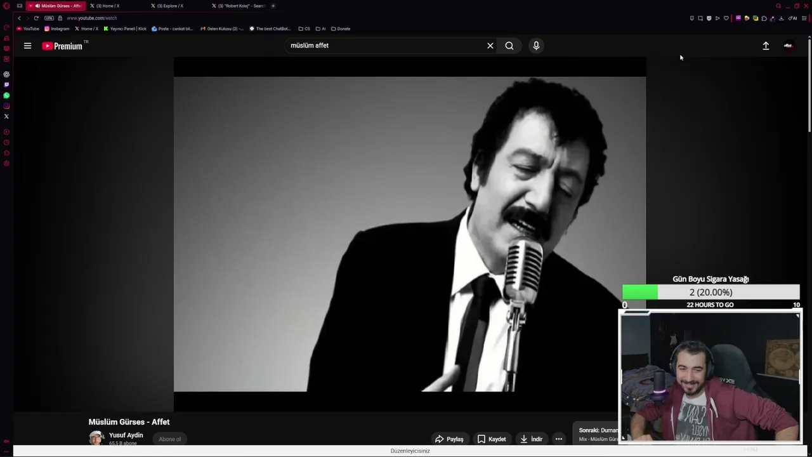
Task: Click the snapshot capture icon
Action: 700,18
